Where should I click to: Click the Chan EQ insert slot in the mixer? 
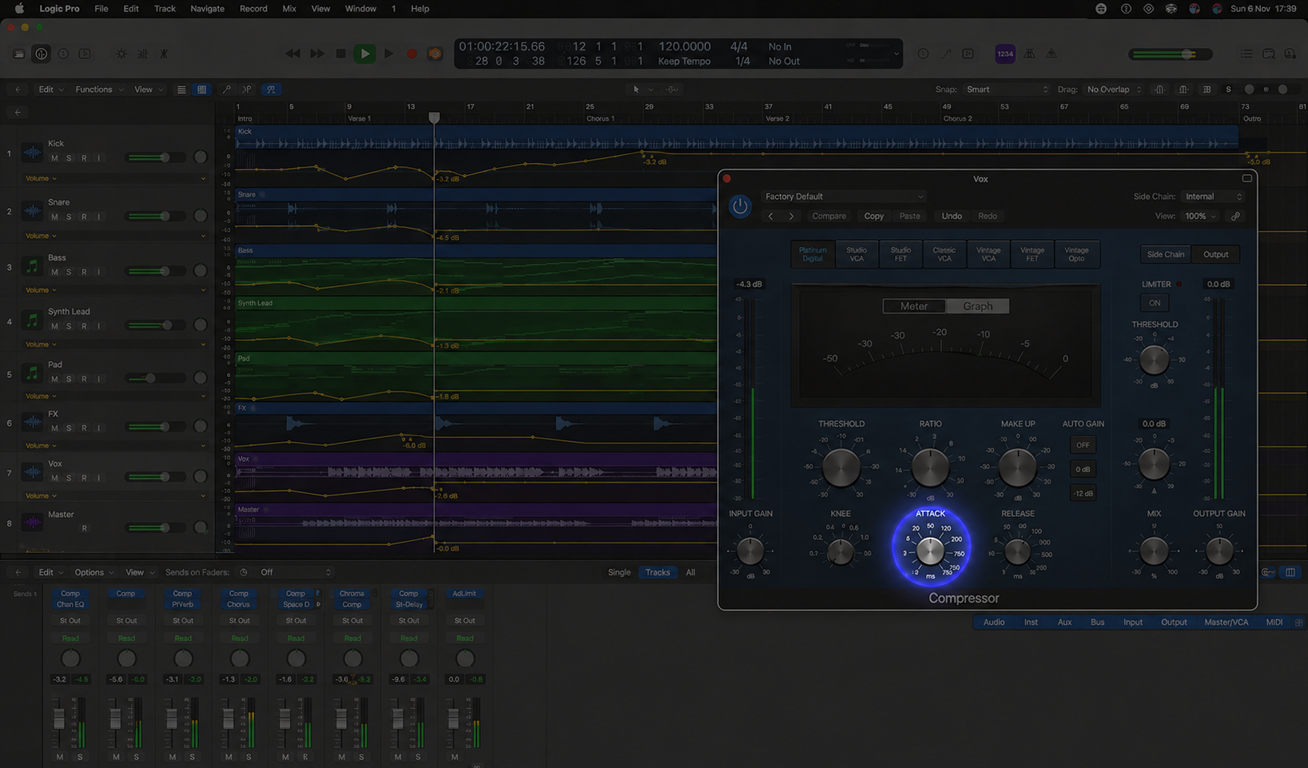point(70,605)
